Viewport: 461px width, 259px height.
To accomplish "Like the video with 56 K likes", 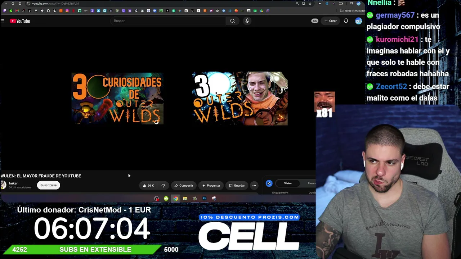I will pos(148,186).
